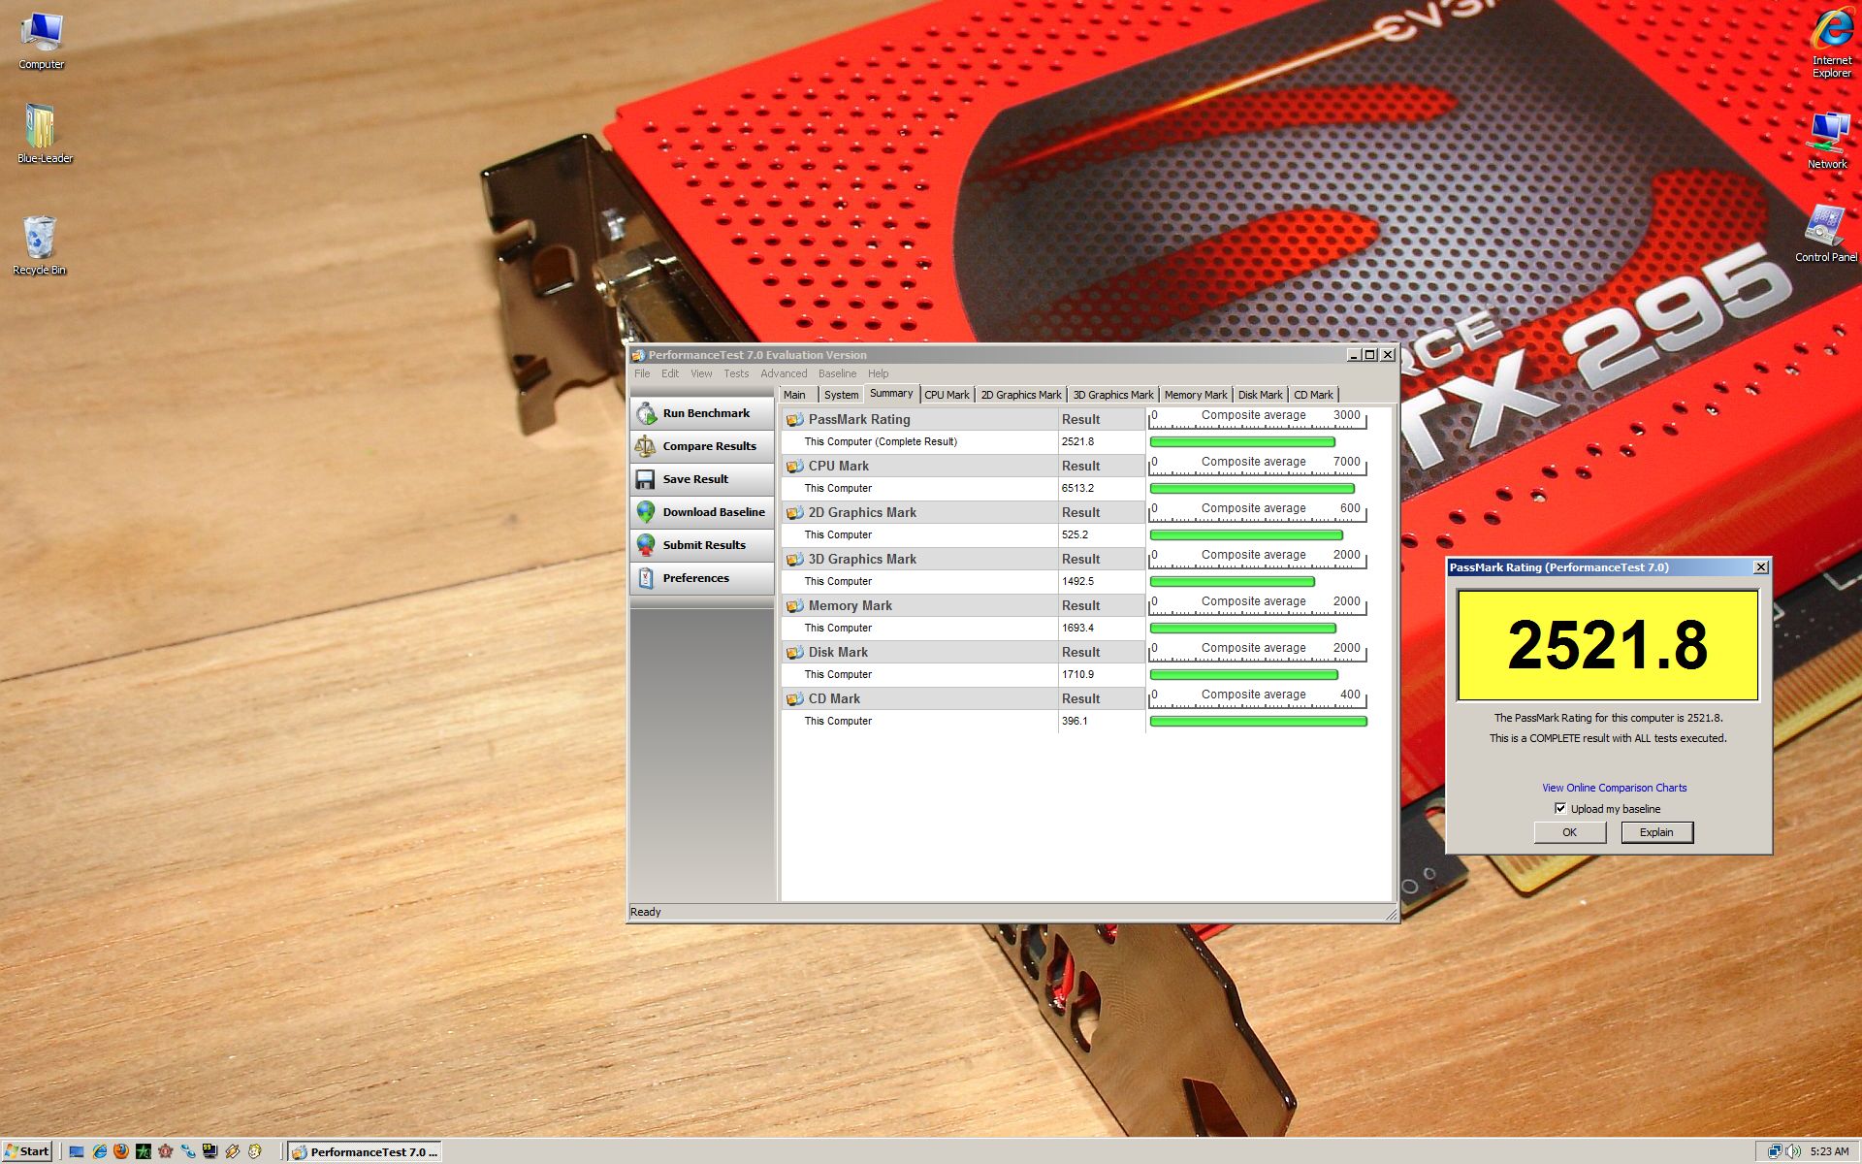1862x1164 pixels.
Task: Click the Download Baseline globe icon
Action: [x=646, y=512]
